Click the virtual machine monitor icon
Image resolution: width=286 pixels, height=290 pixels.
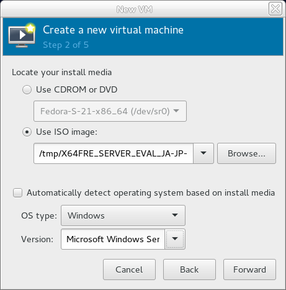(x=22, y=36)
